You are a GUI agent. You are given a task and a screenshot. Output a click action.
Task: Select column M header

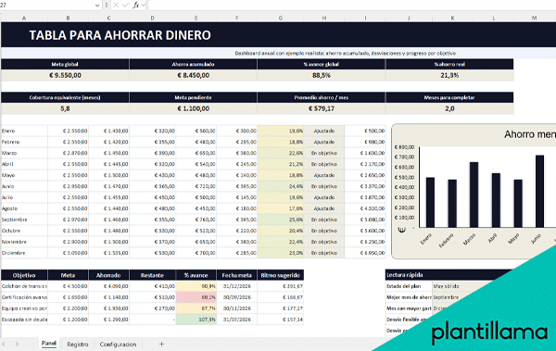coord(535,18)
